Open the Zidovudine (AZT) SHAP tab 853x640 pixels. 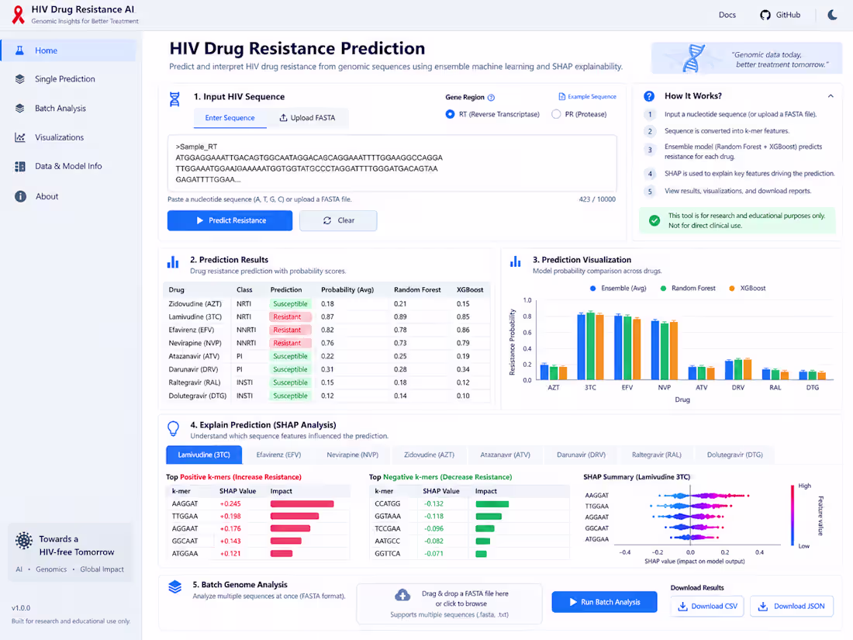coord(429,455)
